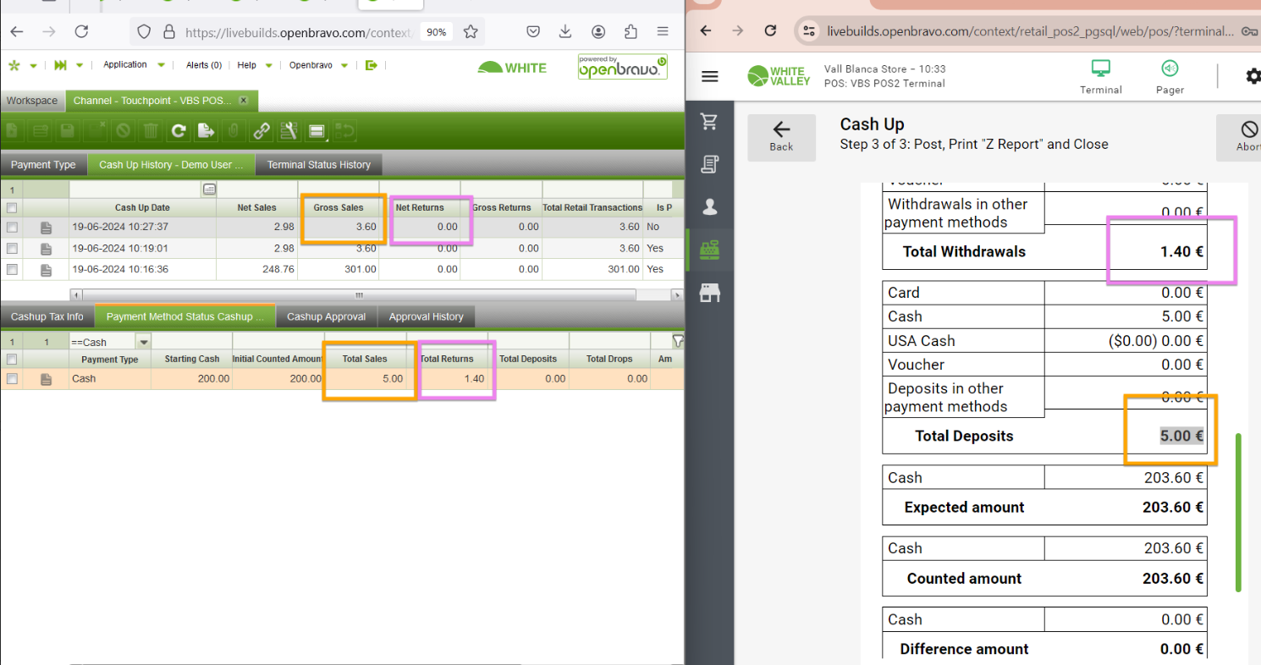Open the Cashup Approval tab
The height and width of the screenshot is (665, 1261).
(x=326, y=316)
